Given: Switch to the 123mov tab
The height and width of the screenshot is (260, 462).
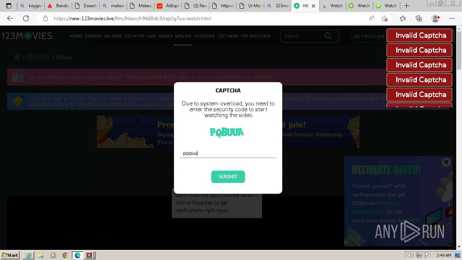Looking at the screenshot, I should pyautogui.click(x=277, y=6).
